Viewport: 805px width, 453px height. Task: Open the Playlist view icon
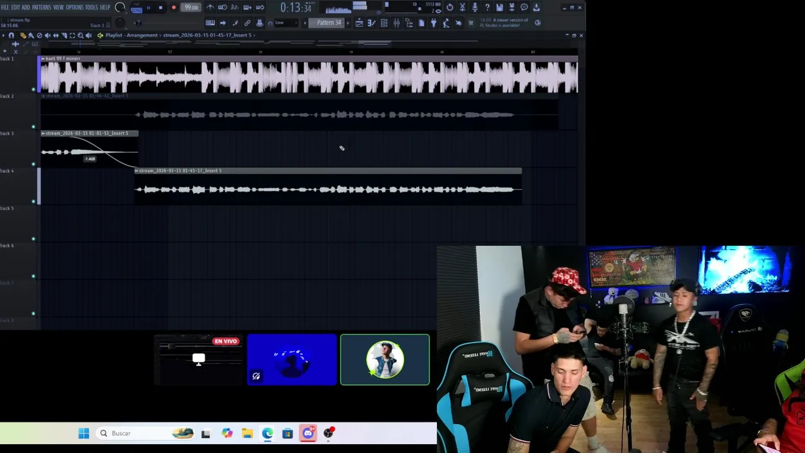coord(359,23)
